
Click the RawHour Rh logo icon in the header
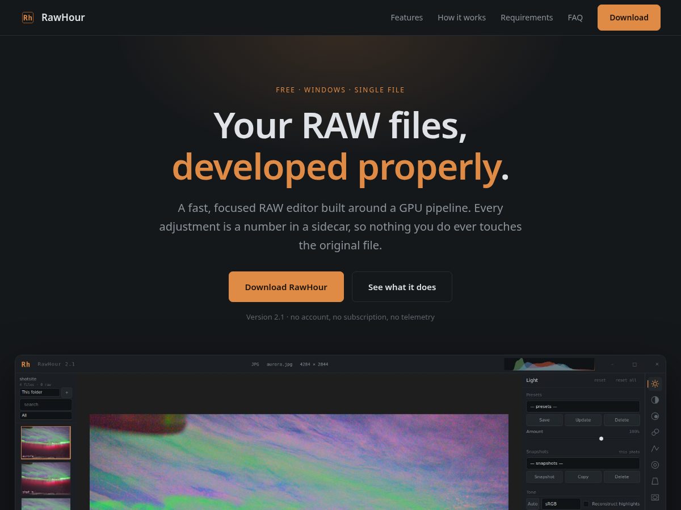pos(28,18)
